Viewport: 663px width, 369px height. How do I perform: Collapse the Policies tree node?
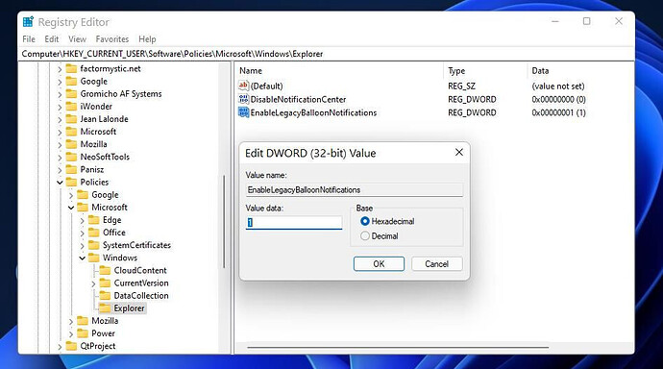click(60, 183)
